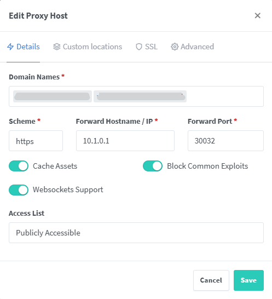Screen dimensions: 272x299
Task: Select the Details tab label
Action: click(x=28, y=47)
